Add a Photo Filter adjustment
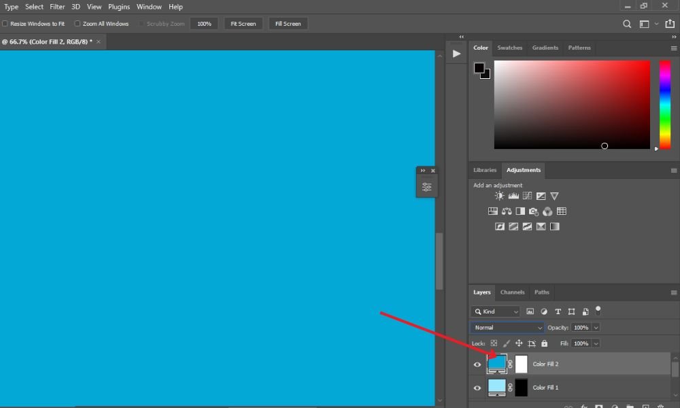680x408 pixels. [x=533, y=211]
